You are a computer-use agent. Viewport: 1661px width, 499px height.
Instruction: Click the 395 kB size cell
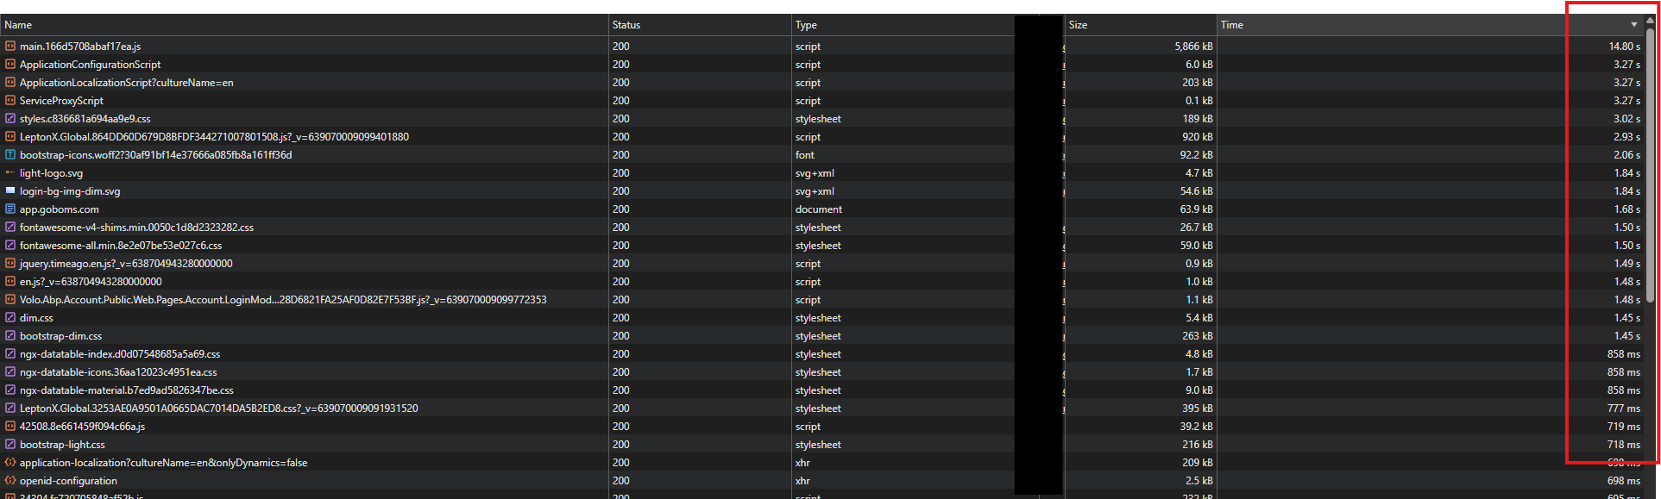[1198, 408]
